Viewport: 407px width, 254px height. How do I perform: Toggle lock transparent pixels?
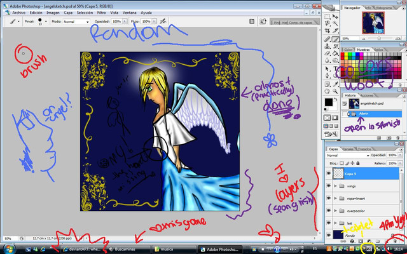point(341,163)
